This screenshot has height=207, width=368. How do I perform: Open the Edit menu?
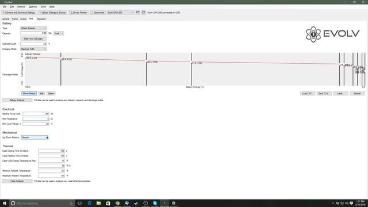tap(11, 7)
